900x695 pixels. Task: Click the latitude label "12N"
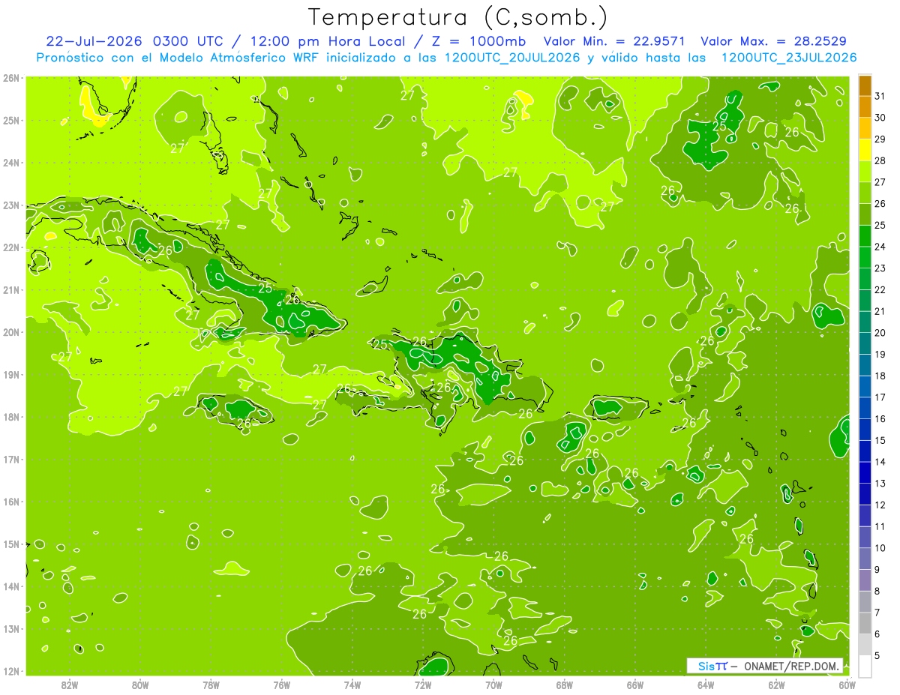pos(11,671)
